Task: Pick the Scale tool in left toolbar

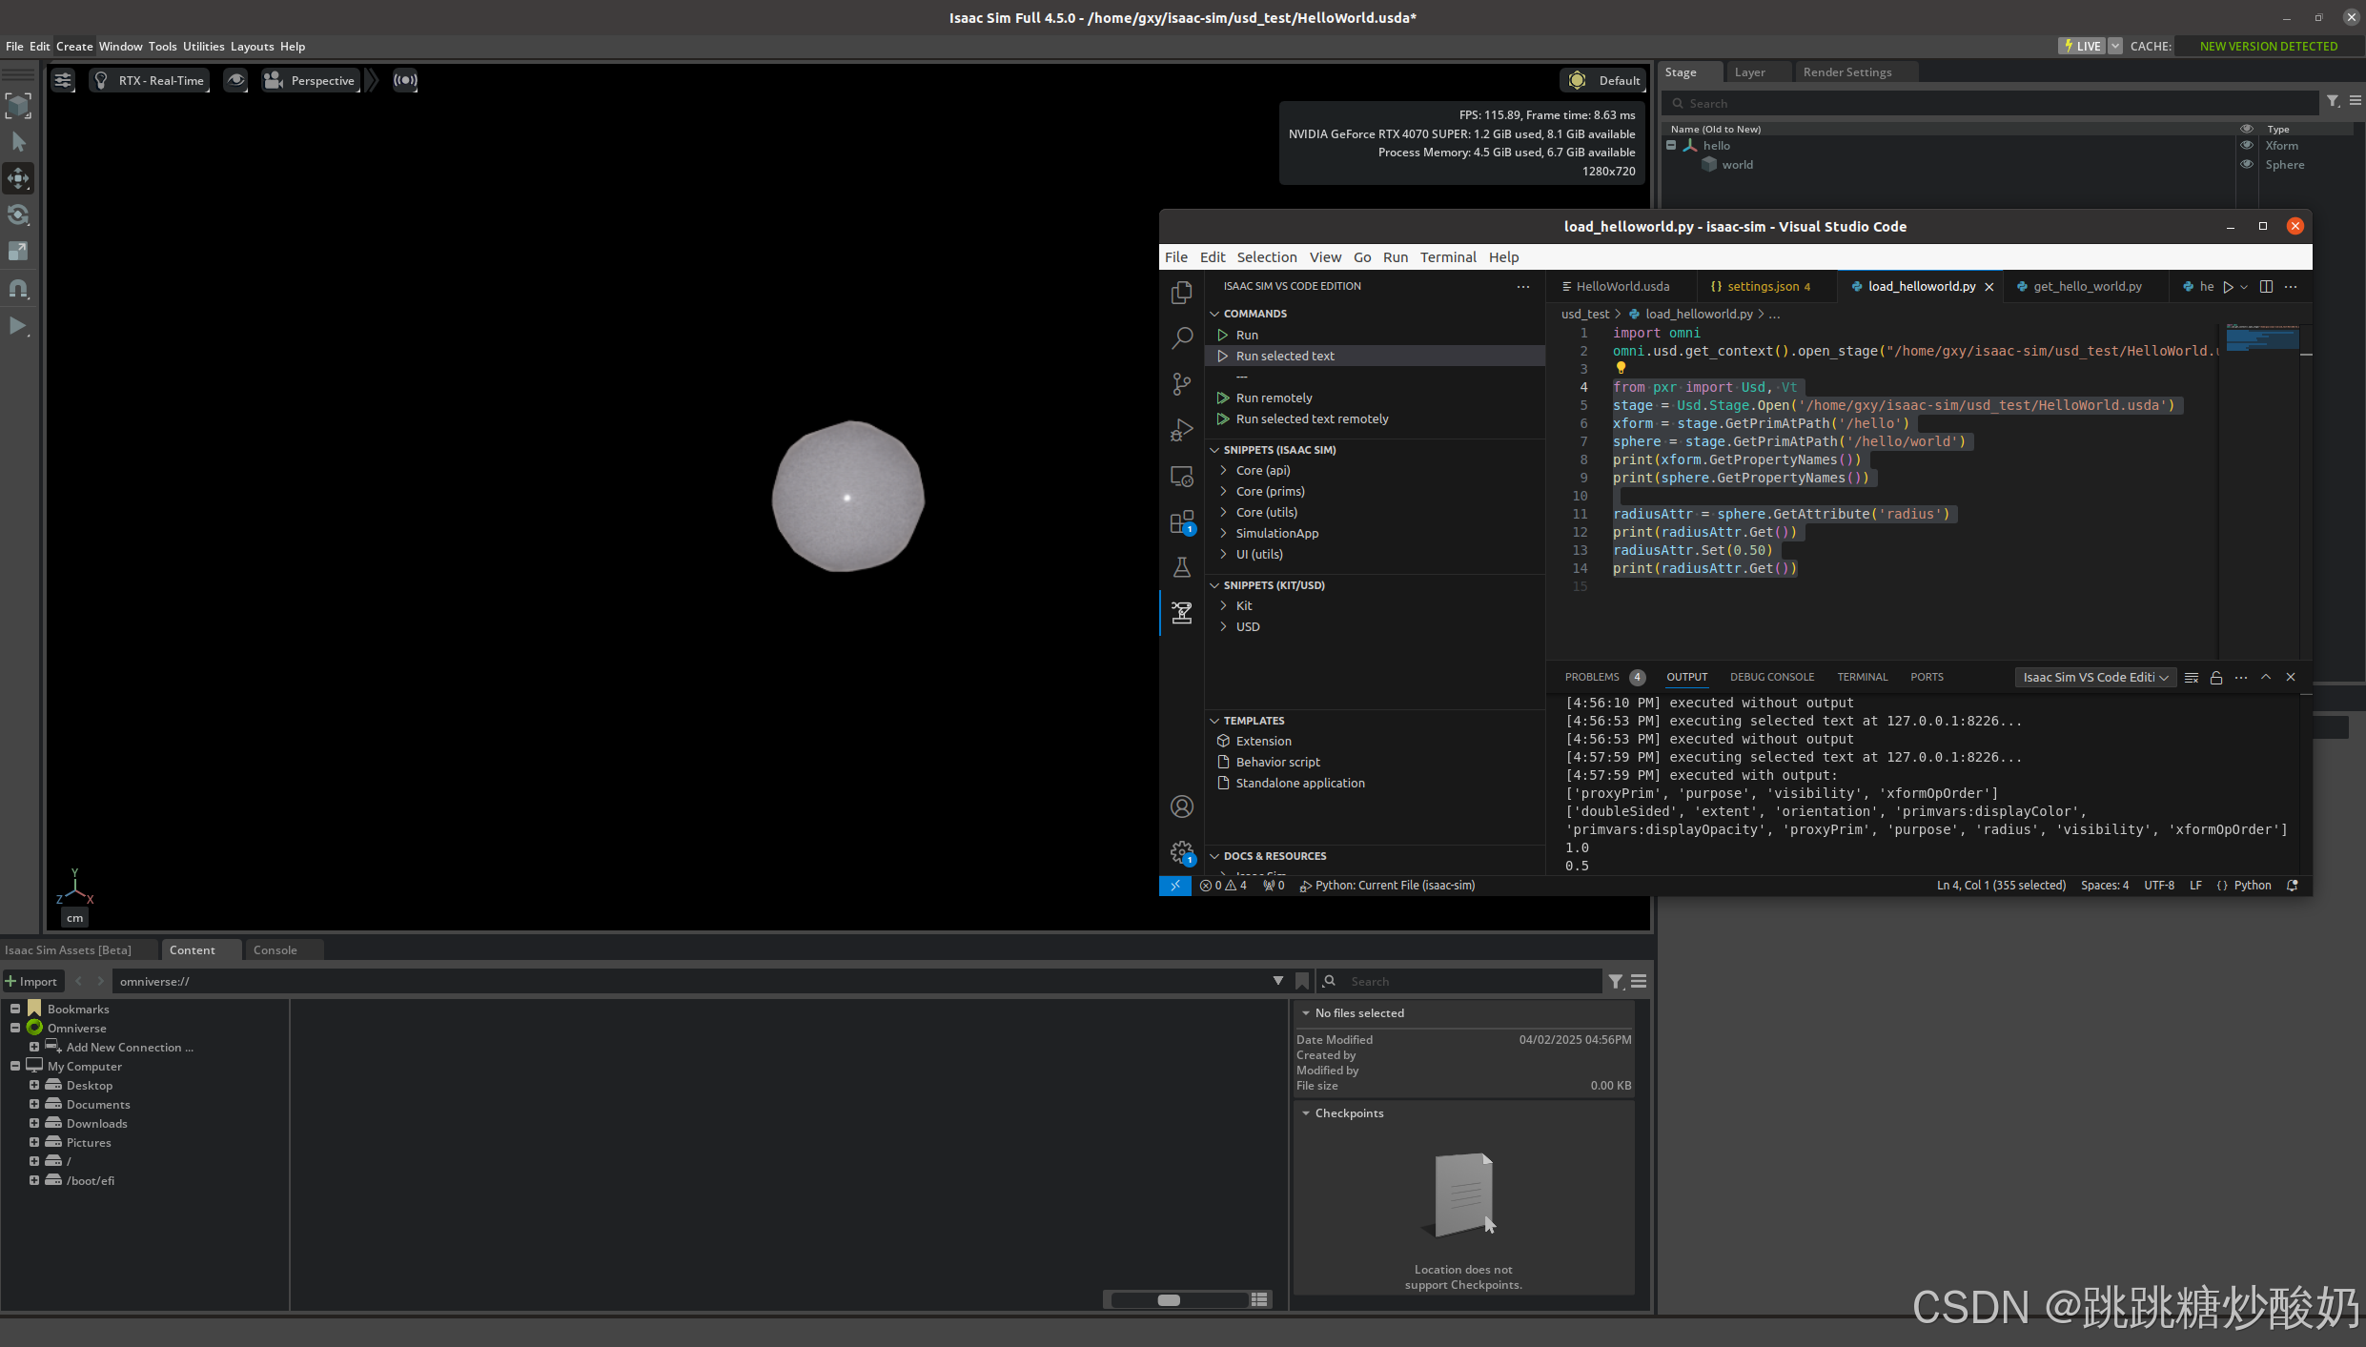Action: [18, 251]
